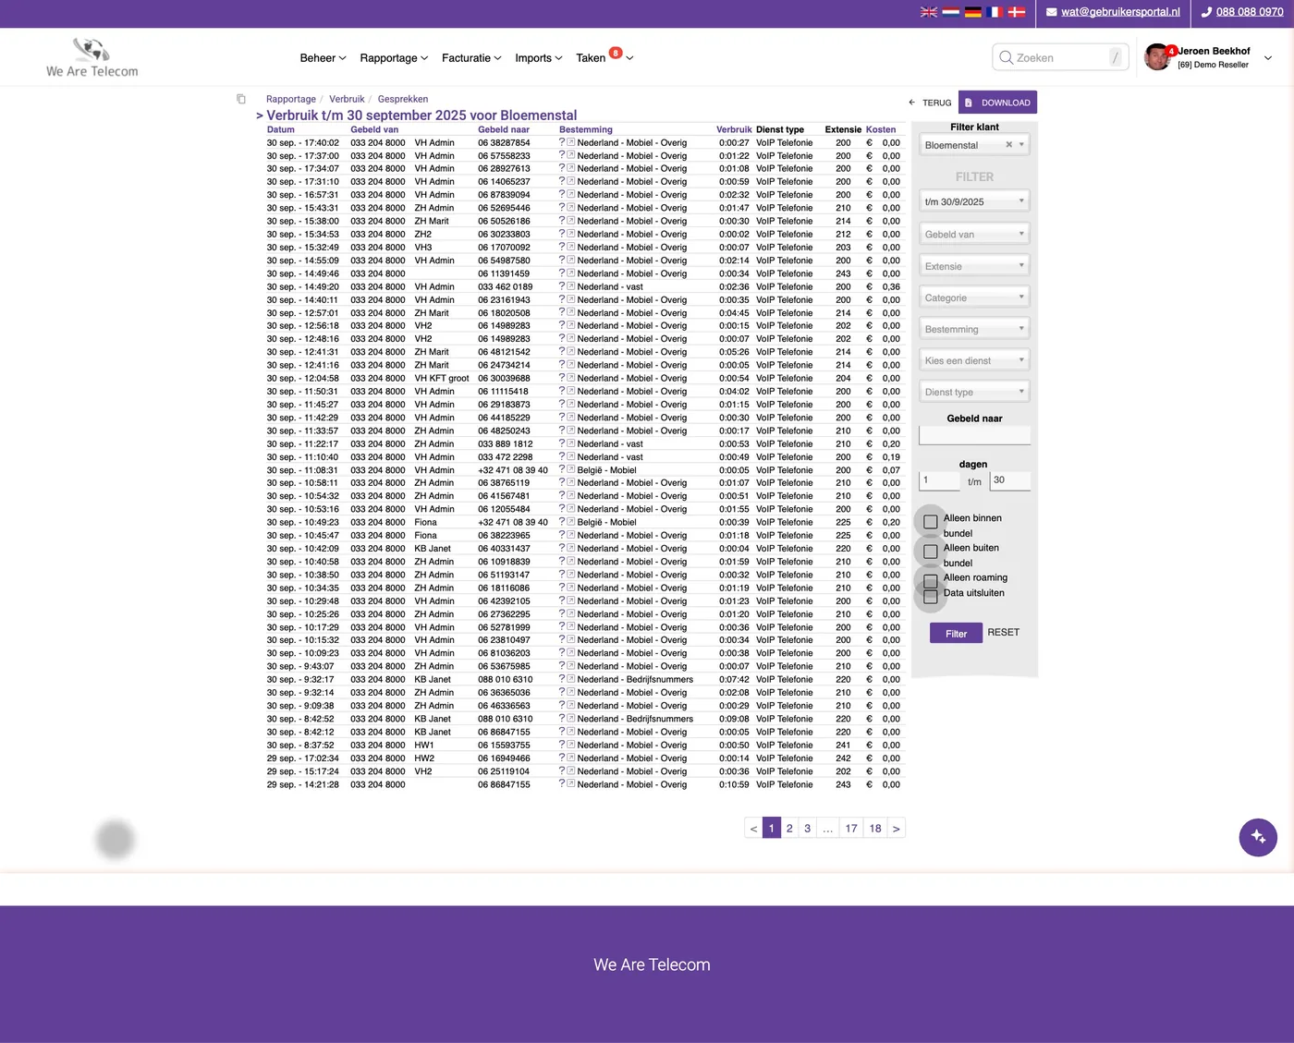Click the We Are Telecom logo
1294x1043 pixels.
[x=92, y=57]
